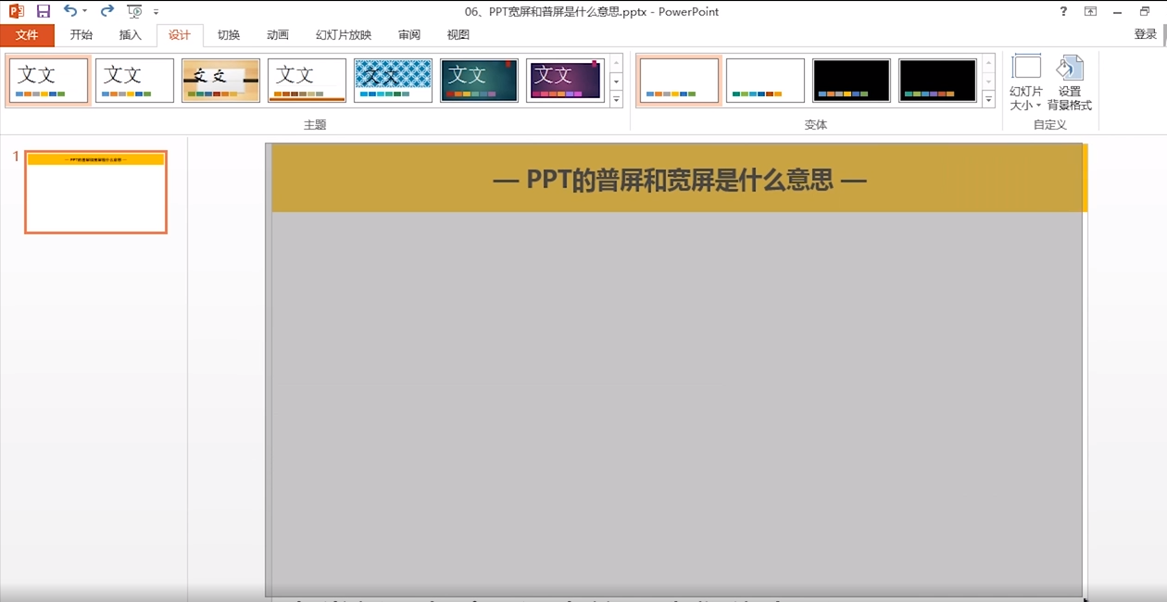Apply the blue diamond pattern theme
Viewport: 1167px width, 602px height.
393,81
